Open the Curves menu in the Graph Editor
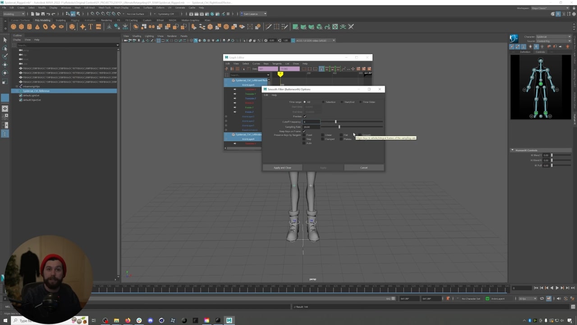The height and width of the screenshot is (325, 577). [x=256, y=64]
